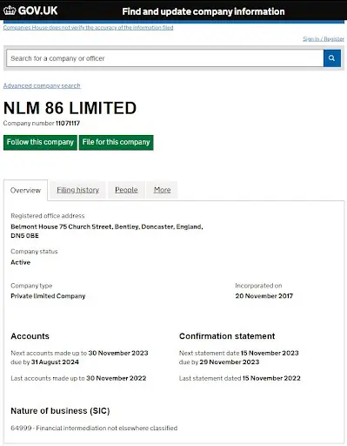Click the Confirmation statement heading
Viewport: 347px width, 446px height.
pyautogui.click(x=227, y=336)
